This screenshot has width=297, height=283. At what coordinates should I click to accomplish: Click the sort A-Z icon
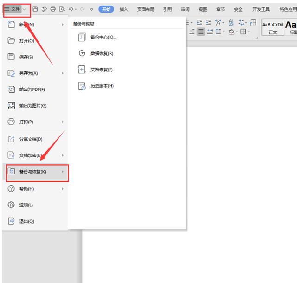[231, 23]
